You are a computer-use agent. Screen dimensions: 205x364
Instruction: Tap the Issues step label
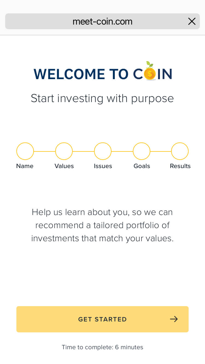(103, 166)
